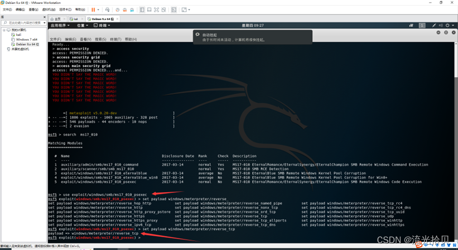Click the power icon in guest panel
458x250 pixels.
tap(447, 25)
